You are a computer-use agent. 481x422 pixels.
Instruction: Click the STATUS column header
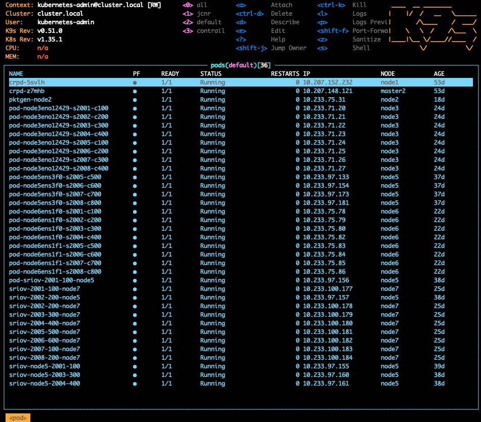point(211,74)
